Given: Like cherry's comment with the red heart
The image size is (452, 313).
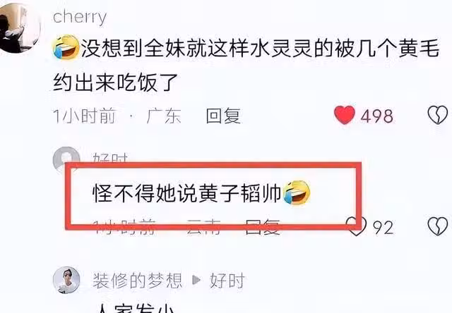Looking at the screenshot, I should pos(344,115).
